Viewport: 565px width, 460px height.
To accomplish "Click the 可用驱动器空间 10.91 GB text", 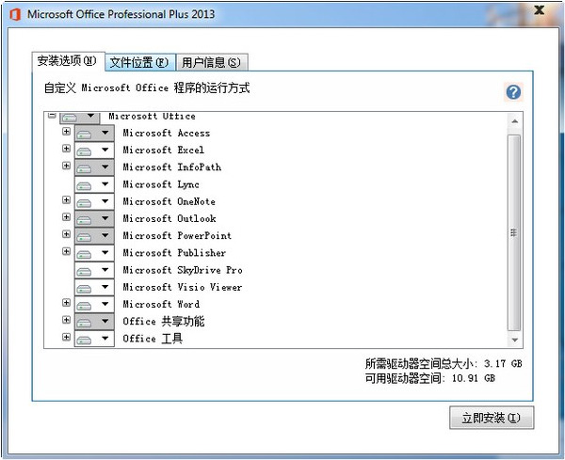I will click(x=430, y=378).
